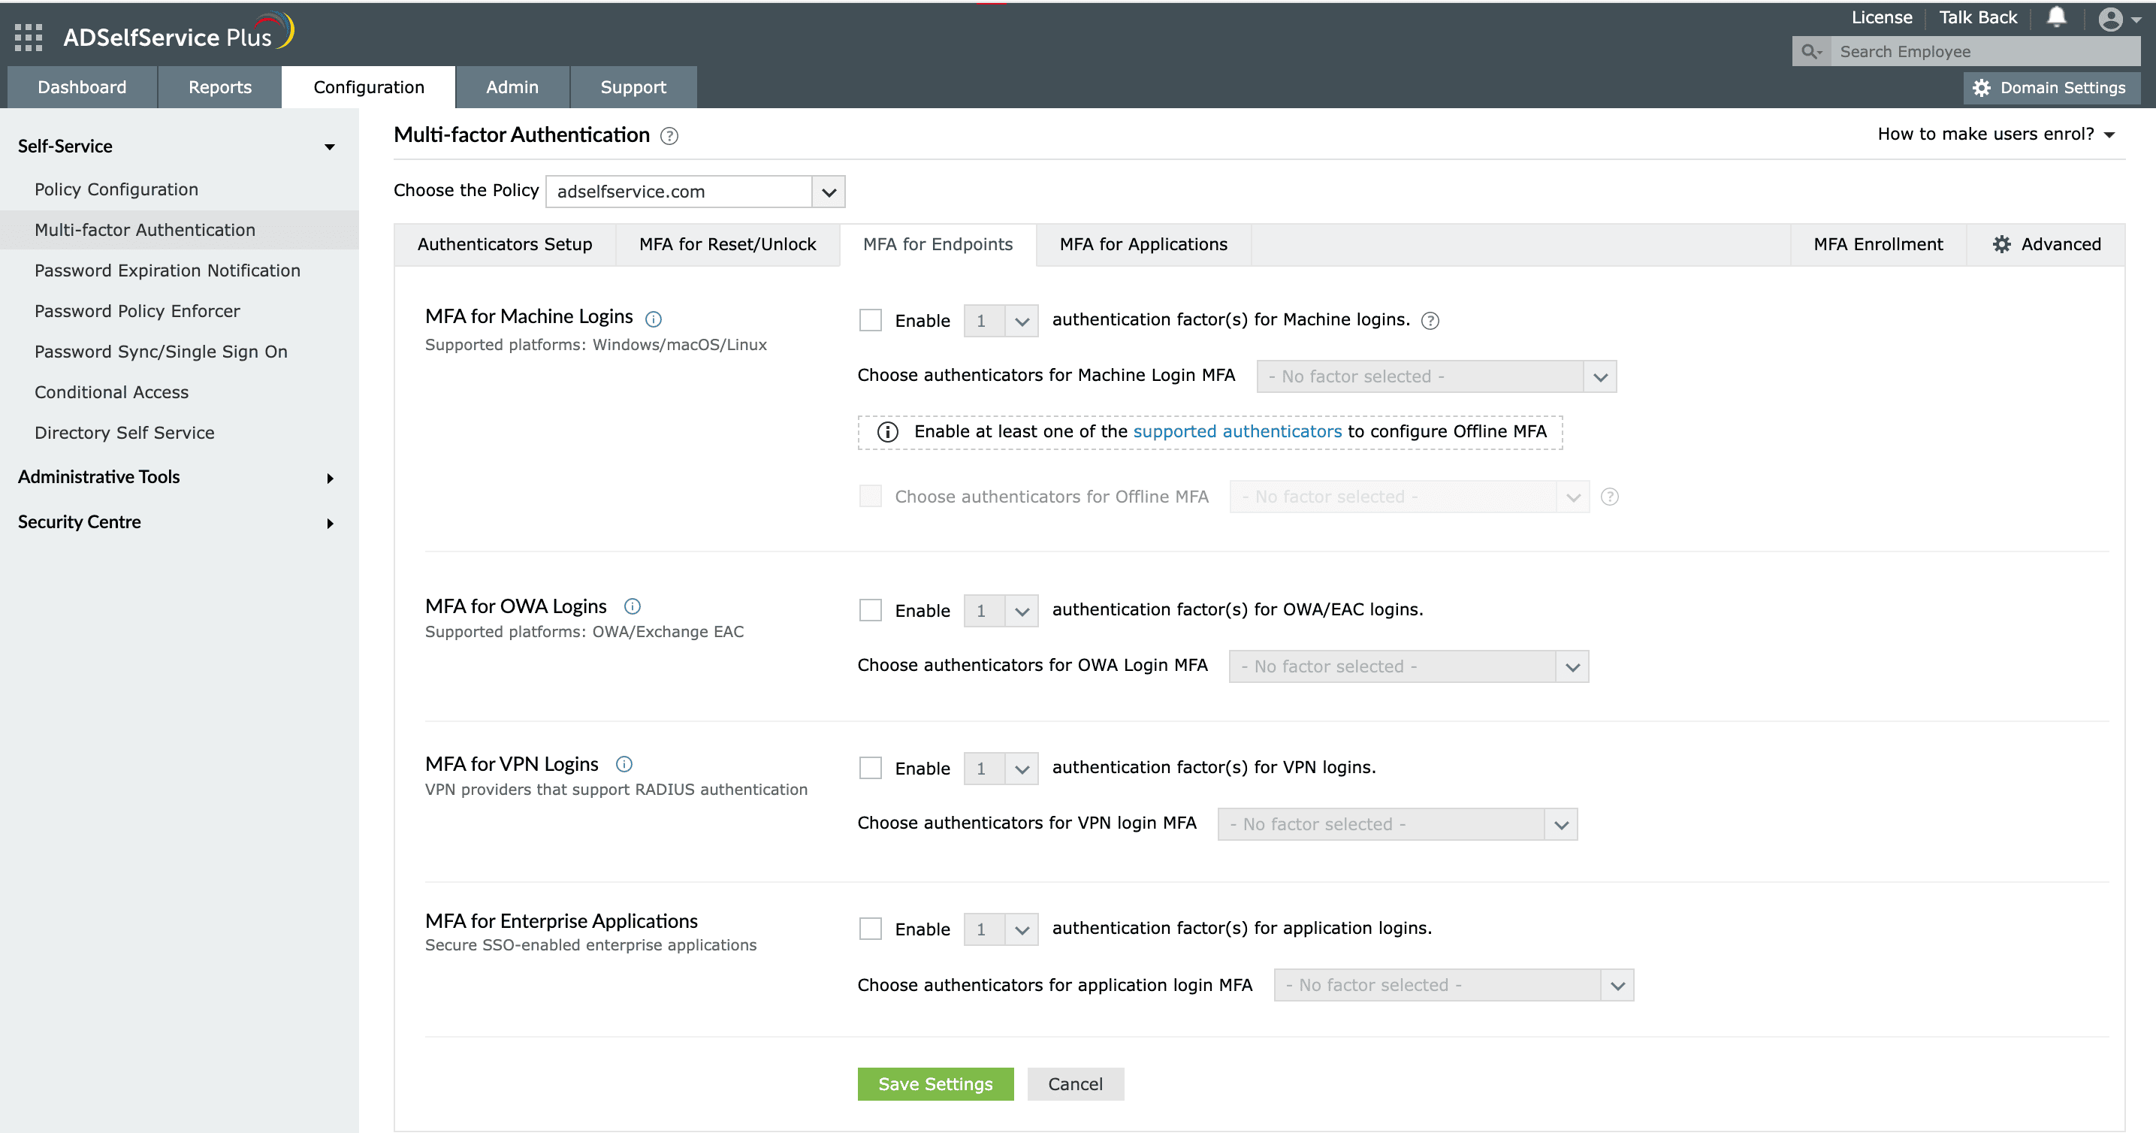The width and height of the screenshot is (2156, 1133).
Task: Tick the Enable checkbox for OWA/EAC logins
Action: pyautogui.click(x=871, y=610)
